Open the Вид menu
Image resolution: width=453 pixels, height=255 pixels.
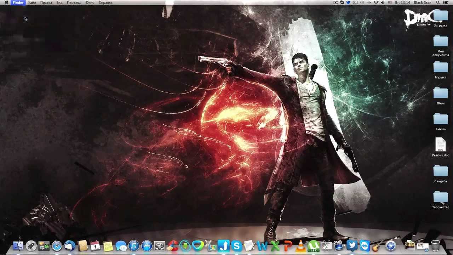[x=59, y=2]
